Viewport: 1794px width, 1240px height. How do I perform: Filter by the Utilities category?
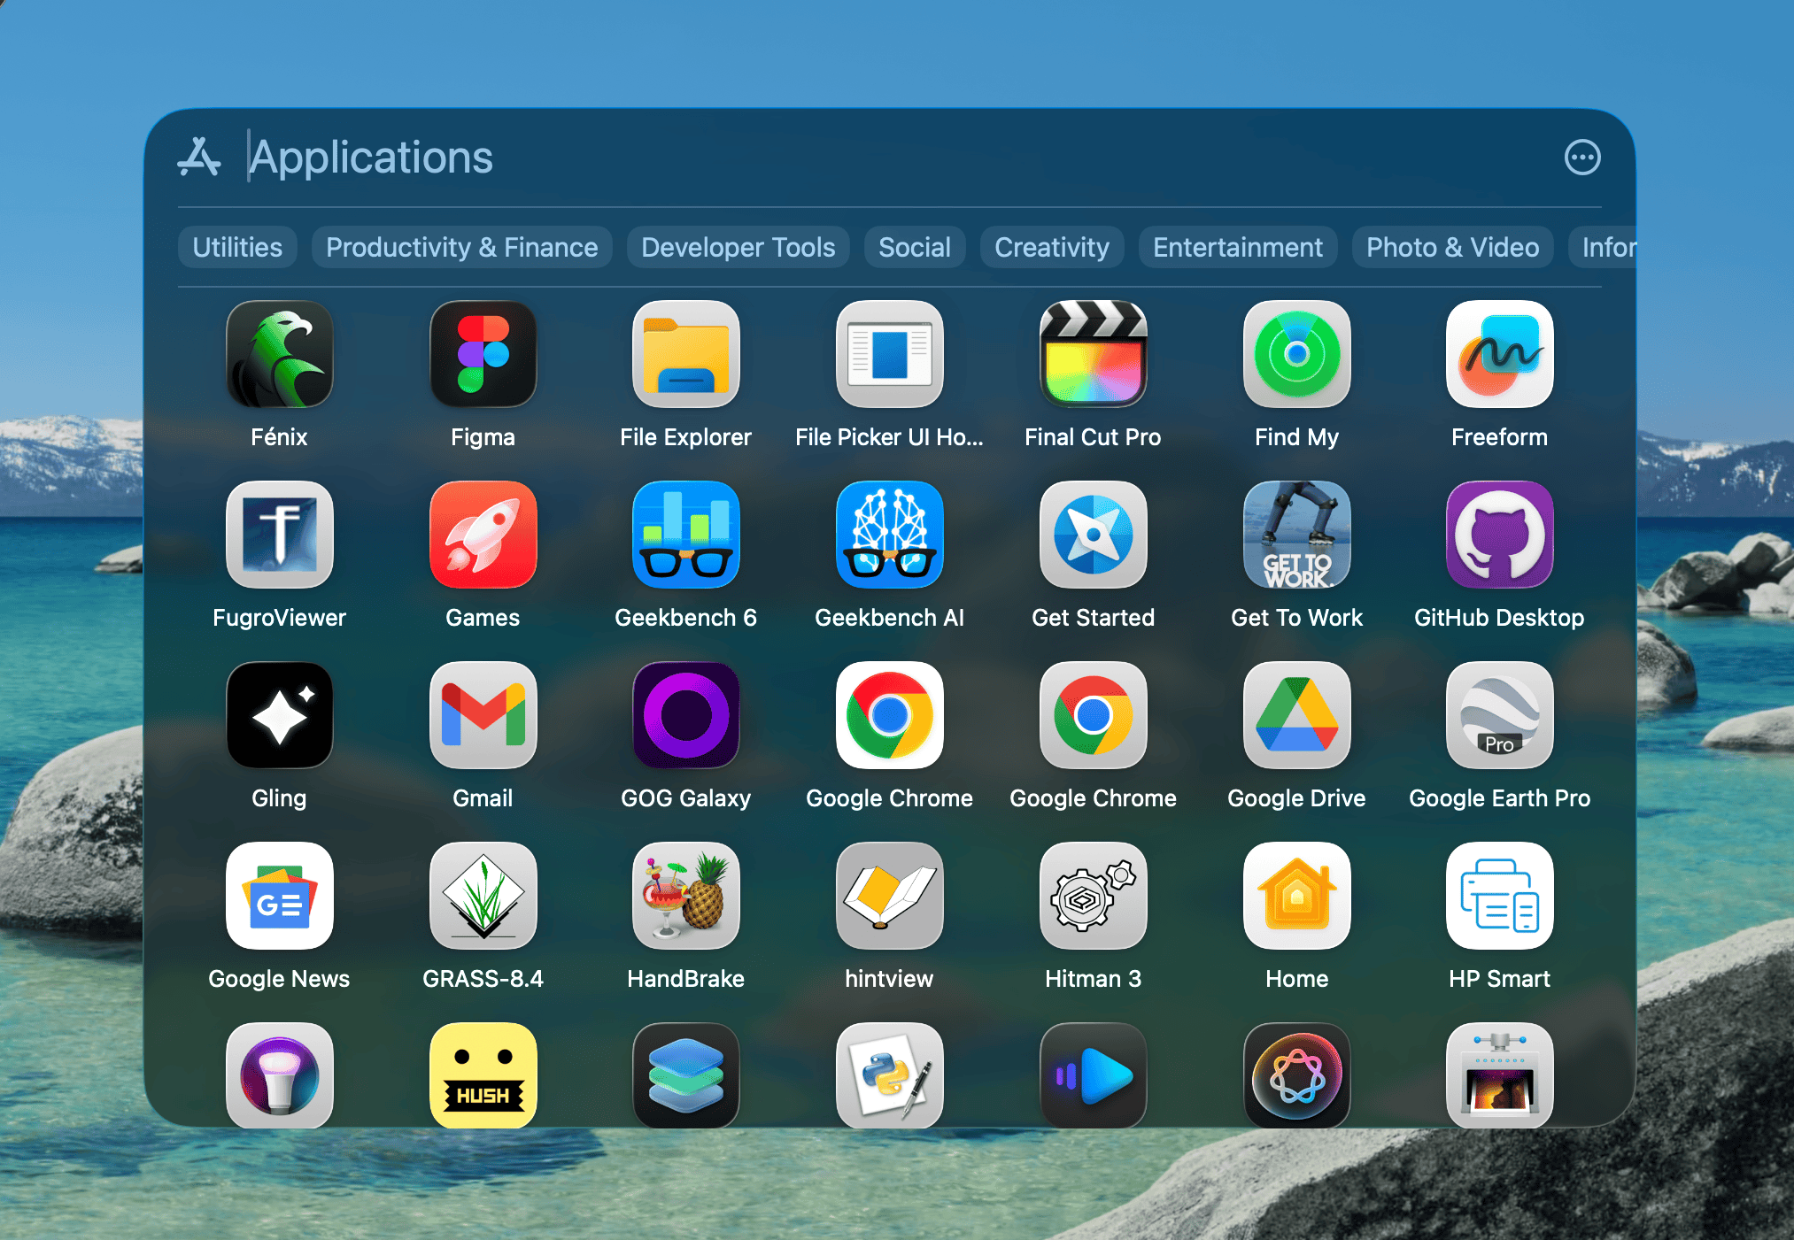pos(237,247)
